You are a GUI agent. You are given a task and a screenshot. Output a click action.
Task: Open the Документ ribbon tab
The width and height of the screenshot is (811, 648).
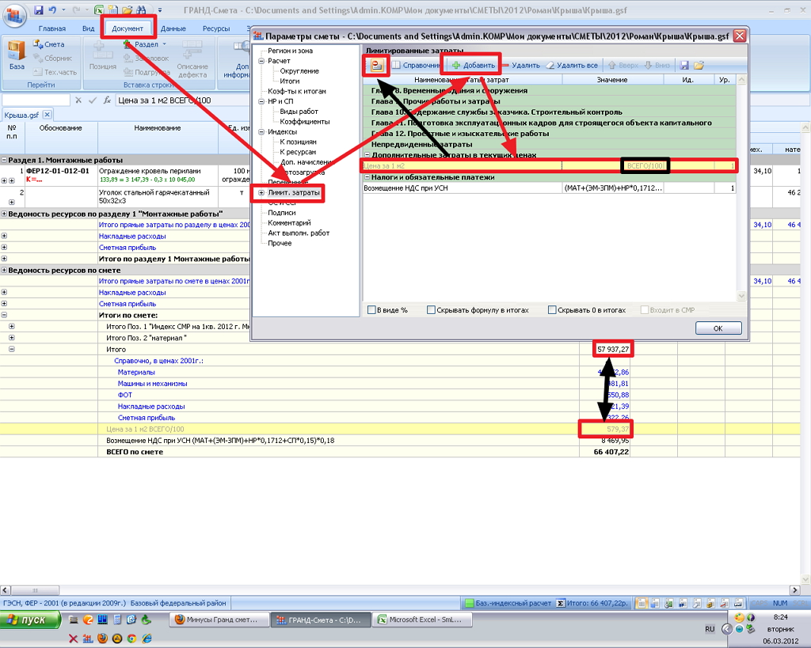128,28
